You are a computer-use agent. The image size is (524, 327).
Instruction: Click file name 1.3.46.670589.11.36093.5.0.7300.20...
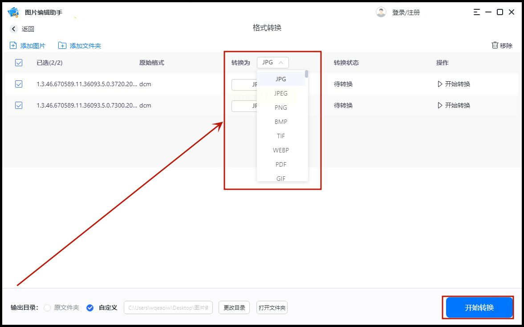pos(87,105)
